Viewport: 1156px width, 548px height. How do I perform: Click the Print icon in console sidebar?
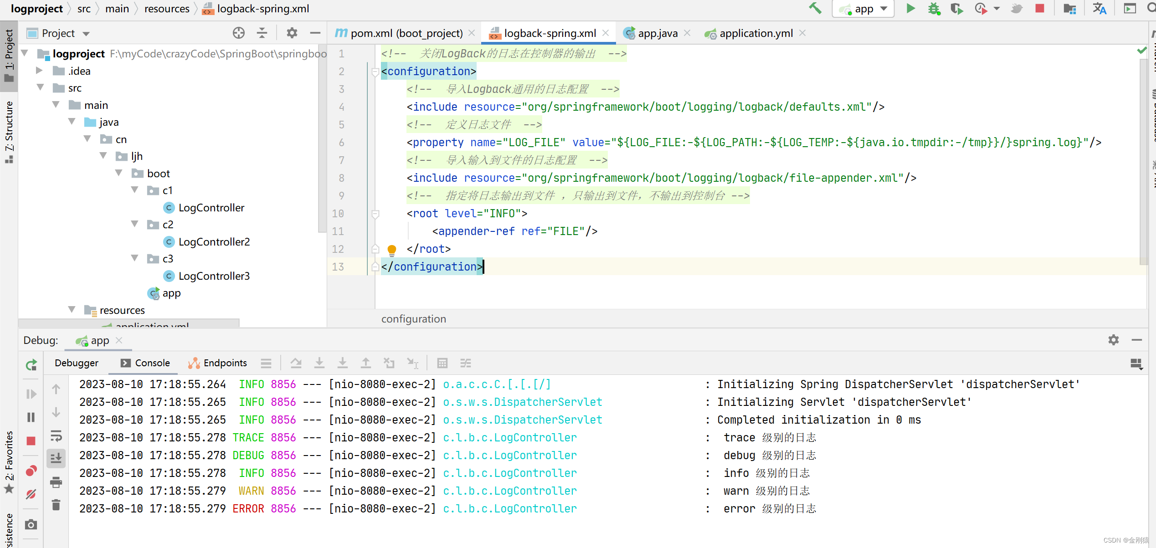pos(56,482)
